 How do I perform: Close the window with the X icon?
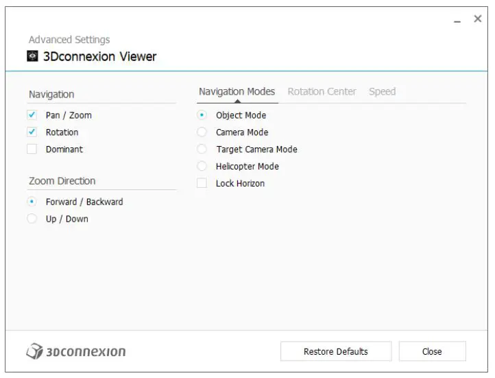point(478,19)
